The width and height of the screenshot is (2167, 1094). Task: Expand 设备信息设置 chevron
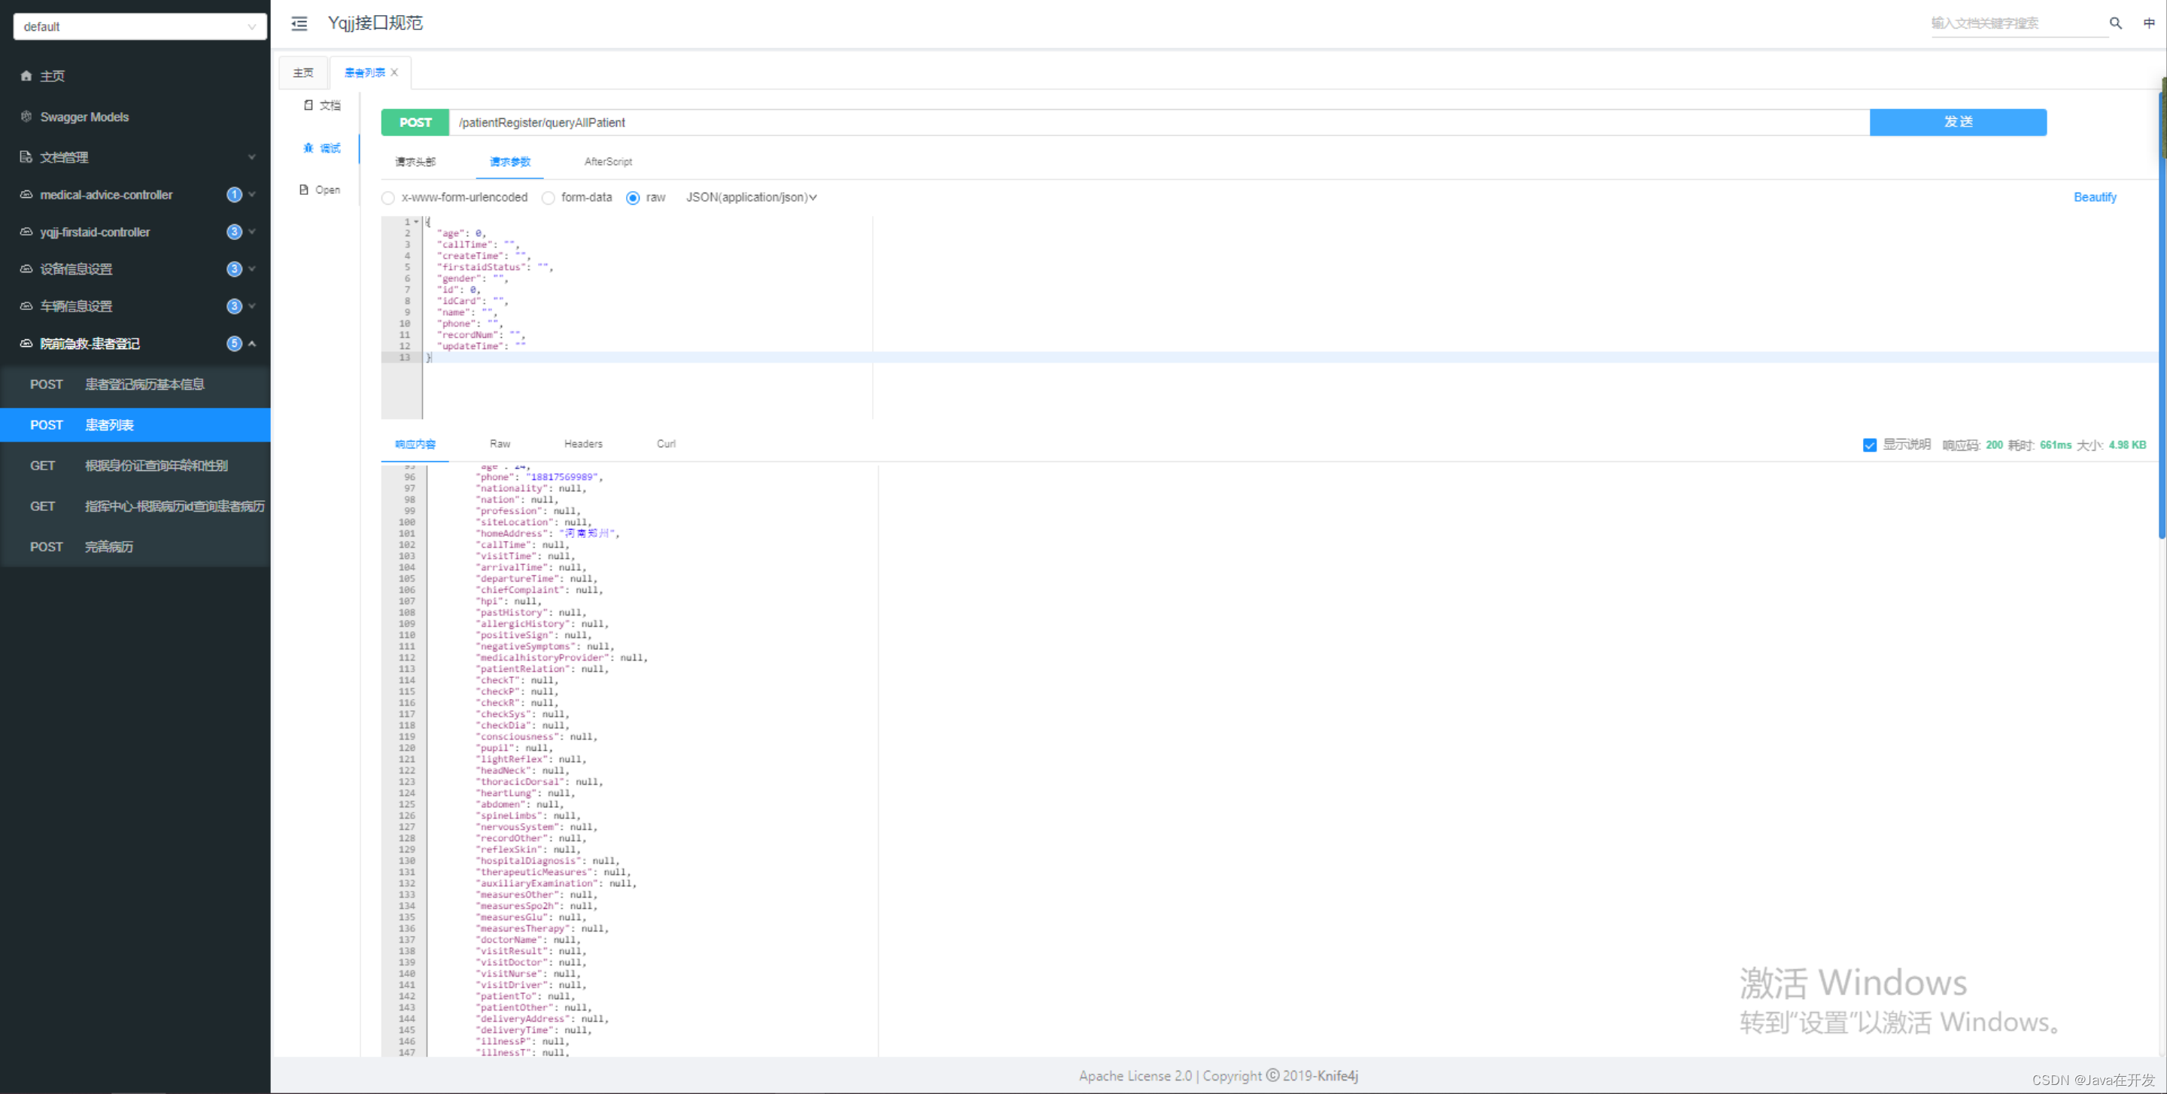(x=251, y=269)
